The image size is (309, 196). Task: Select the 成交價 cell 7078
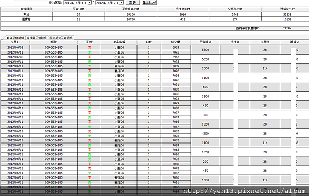click(176, 168)
